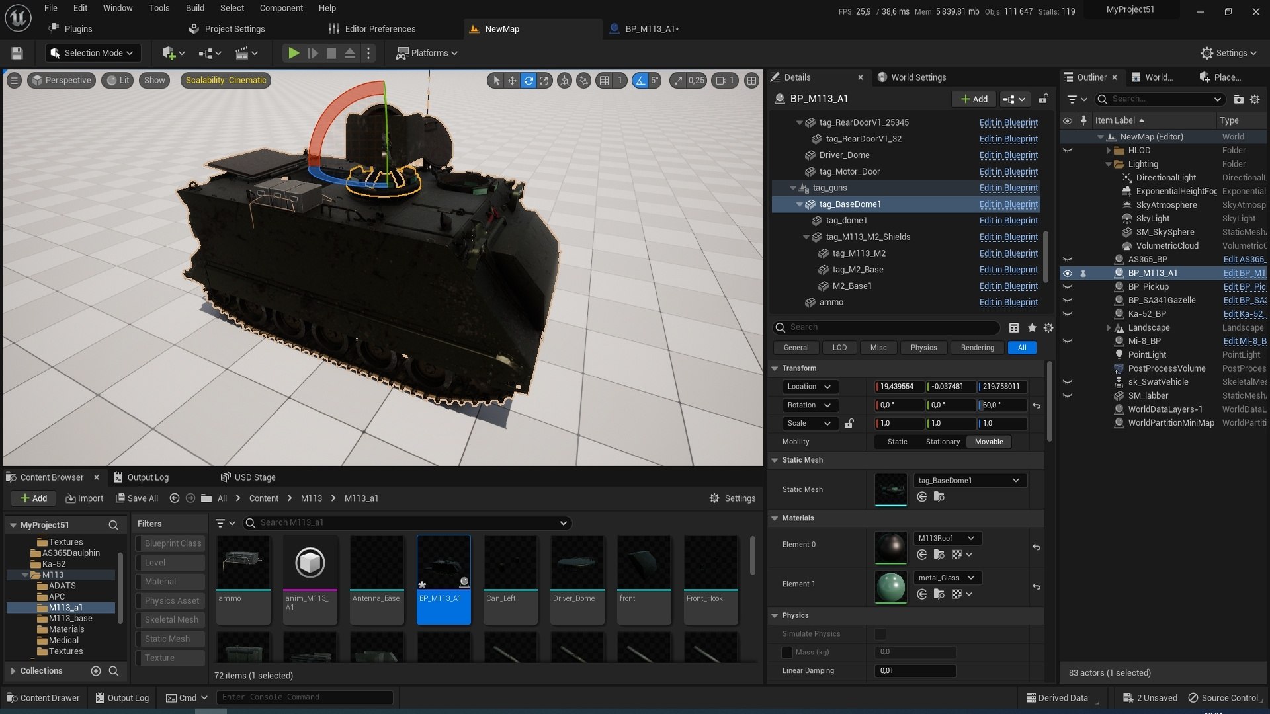Toggle visibility eye of AS365_BP
This screenshot has height=714, width=1270.
click(1068, 260)
